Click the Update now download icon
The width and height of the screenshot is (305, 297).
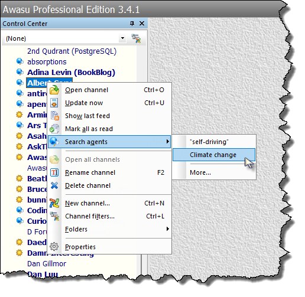point(54,103)
